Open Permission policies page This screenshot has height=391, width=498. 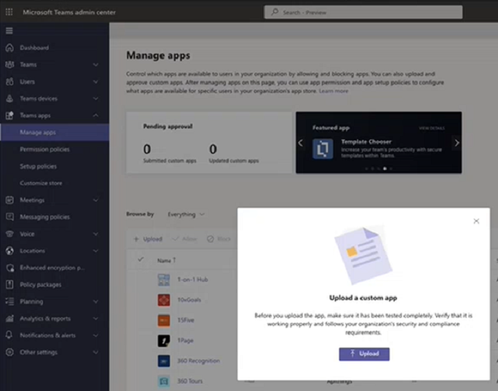(44, 149)
